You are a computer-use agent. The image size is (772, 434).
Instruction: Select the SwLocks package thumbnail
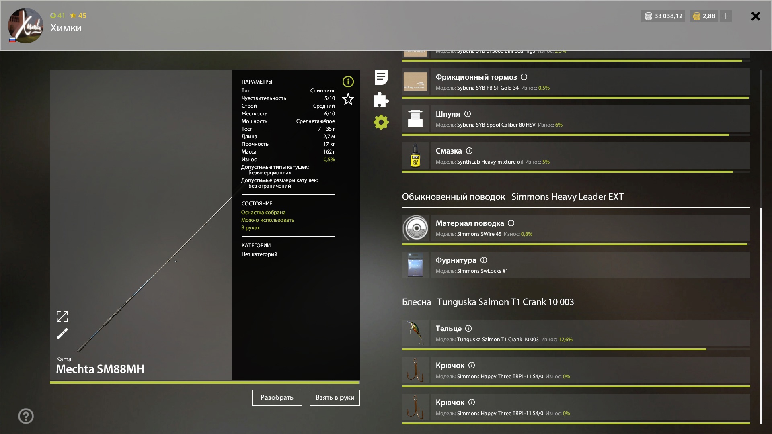(x=415, y=265)
